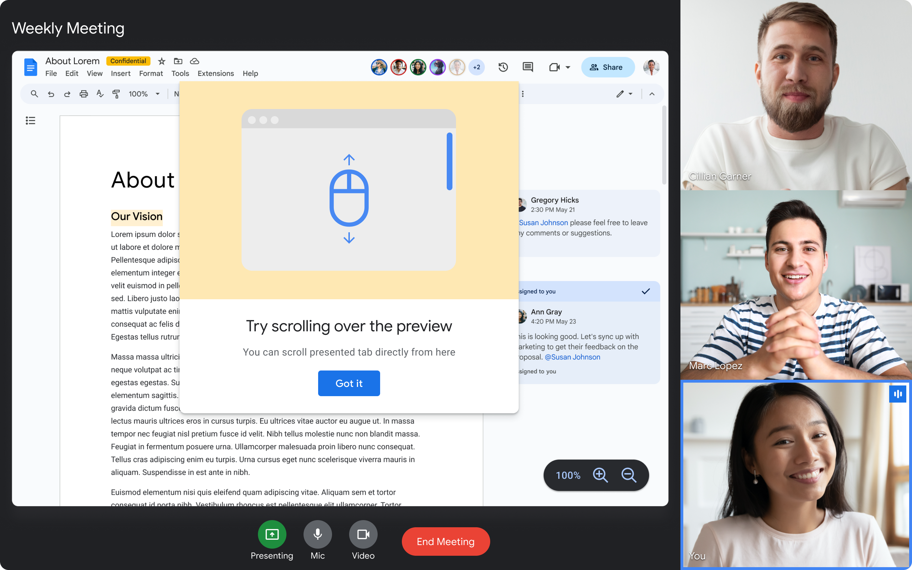The height and width of the screenshot is (570, 912).
Task: Click 'End Meeting' red button
Action: coord(445,541)
